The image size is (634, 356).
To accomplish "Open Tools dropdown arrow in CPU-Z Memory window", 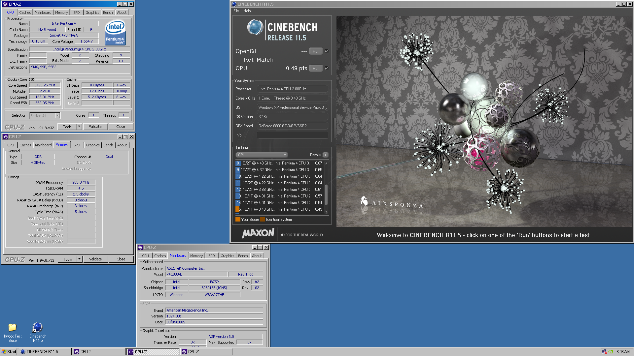I will (x=79, y=259).
